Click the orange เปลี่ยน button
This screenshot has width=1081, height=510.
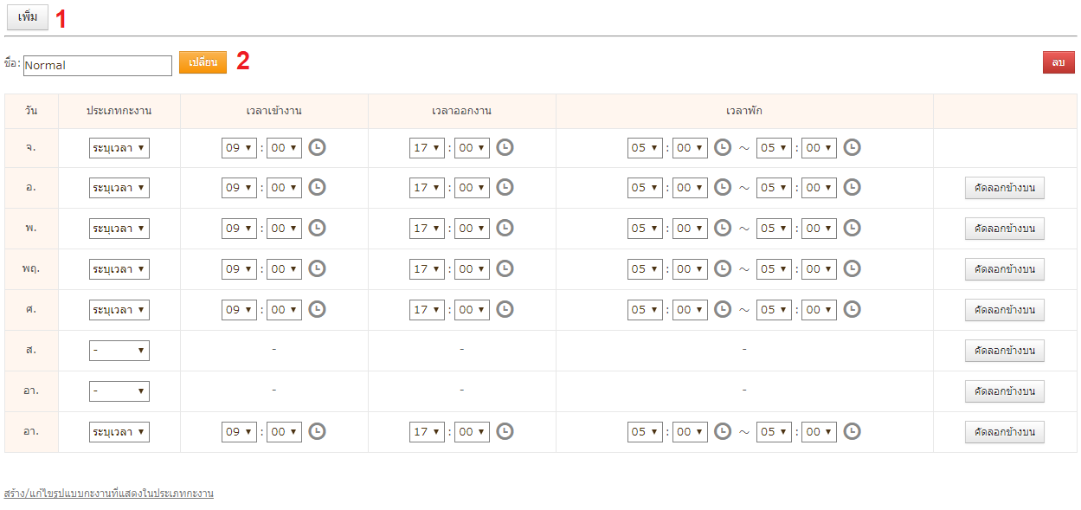pyautogui.click(x=203, y=62)
